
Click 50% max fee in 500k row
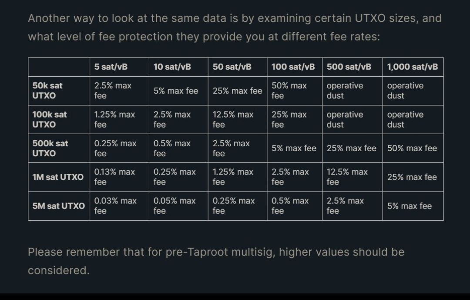pos(413,148)
